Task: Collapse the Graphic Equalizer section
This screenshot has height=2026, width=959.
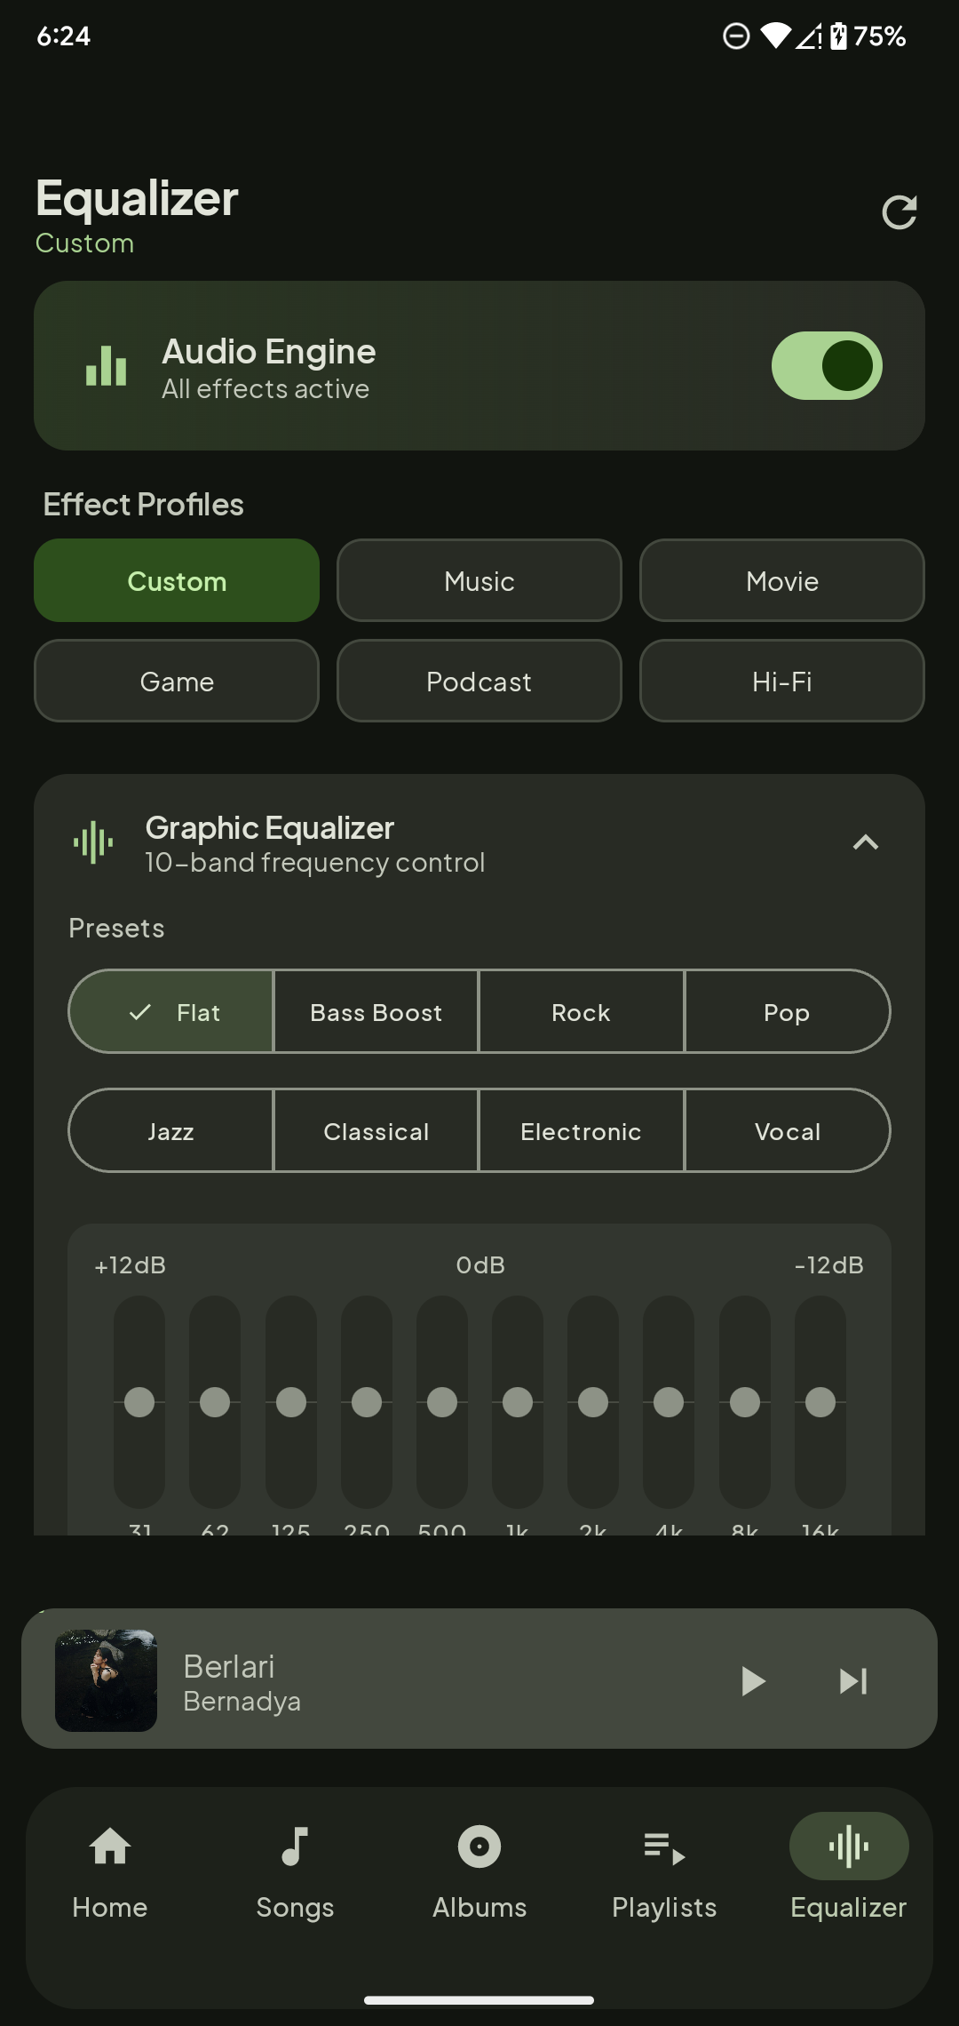Action: coord(866,842)
